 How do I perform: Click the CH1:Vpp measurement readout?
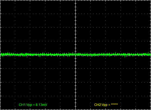33,105
